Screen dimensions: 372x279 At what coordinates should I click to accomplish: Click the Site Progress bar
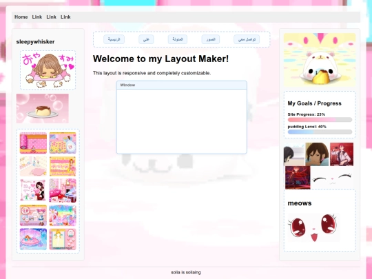pyautogui.click(x=320, y=120)
